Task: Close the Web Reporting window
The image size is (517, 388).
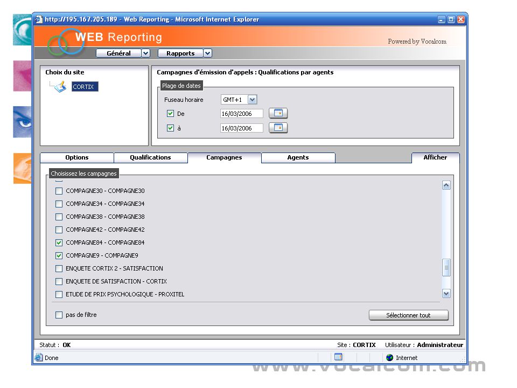Action: (460, 19)
